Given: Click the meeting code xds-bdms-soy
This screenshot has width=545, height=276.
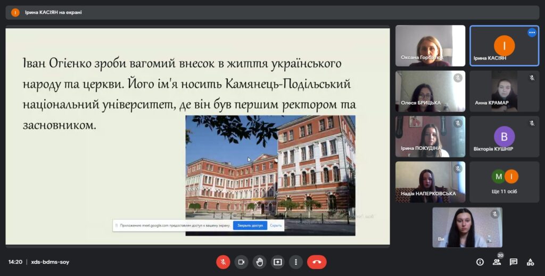Looking at the screenshot, I should pyautogui.click(x=50, y=262).
